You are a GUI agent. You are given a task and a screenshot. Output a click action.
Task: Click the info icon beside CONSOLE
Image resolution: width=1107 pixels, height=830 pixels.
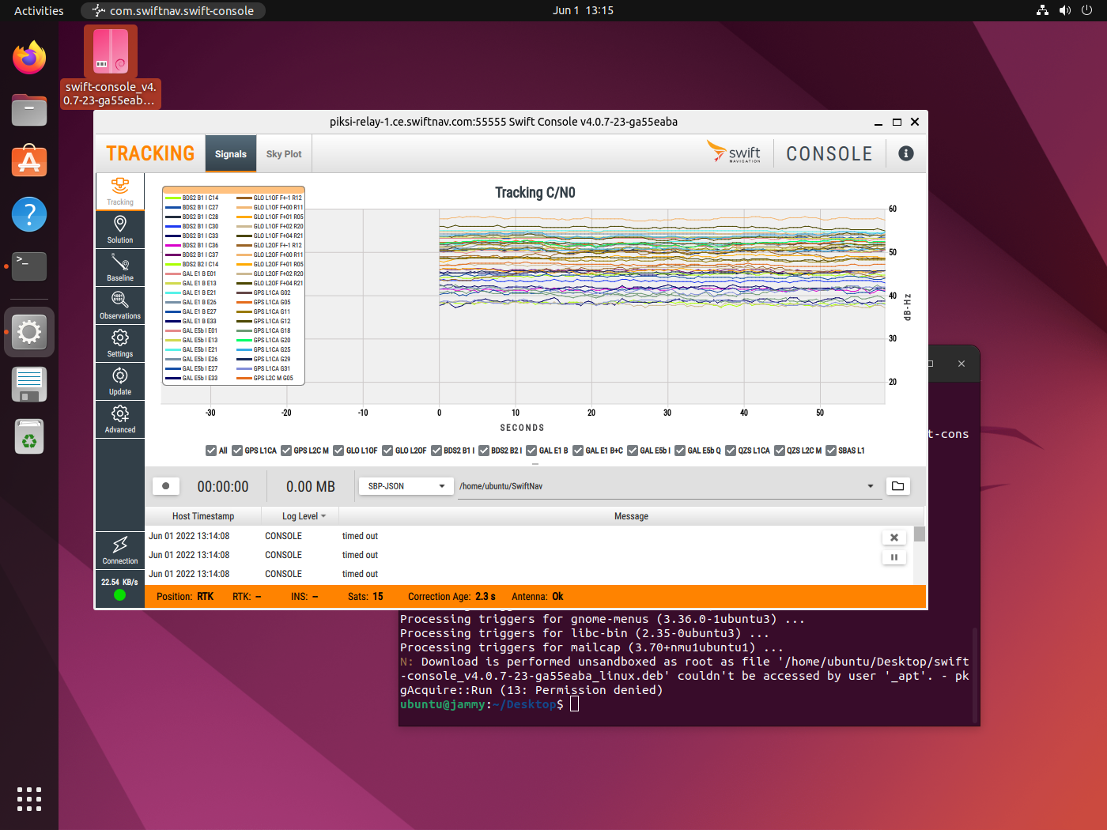point(906,154)
